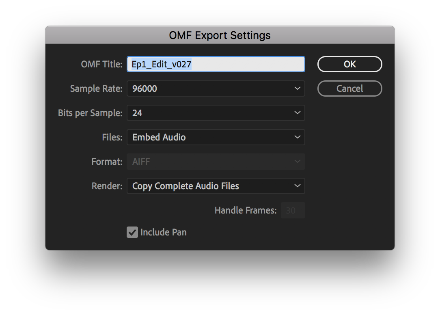
Task: Click the OMF Title text field
Action: click(x=216, y=64)
